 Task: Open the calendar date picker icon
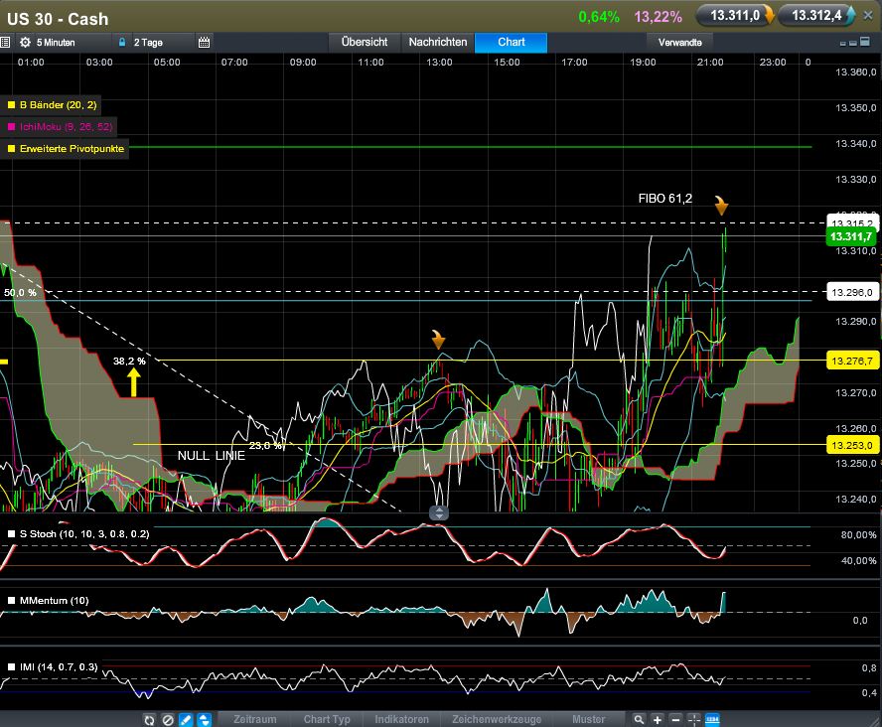pos(204,43)
